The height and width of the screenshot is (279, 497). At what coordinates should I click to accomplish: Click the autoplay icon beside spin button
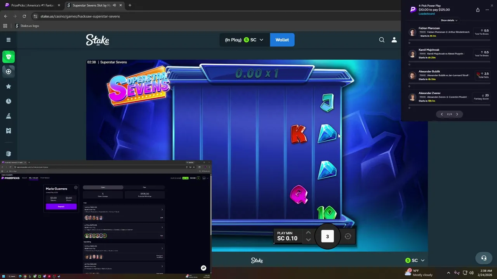tap(348, 236)
